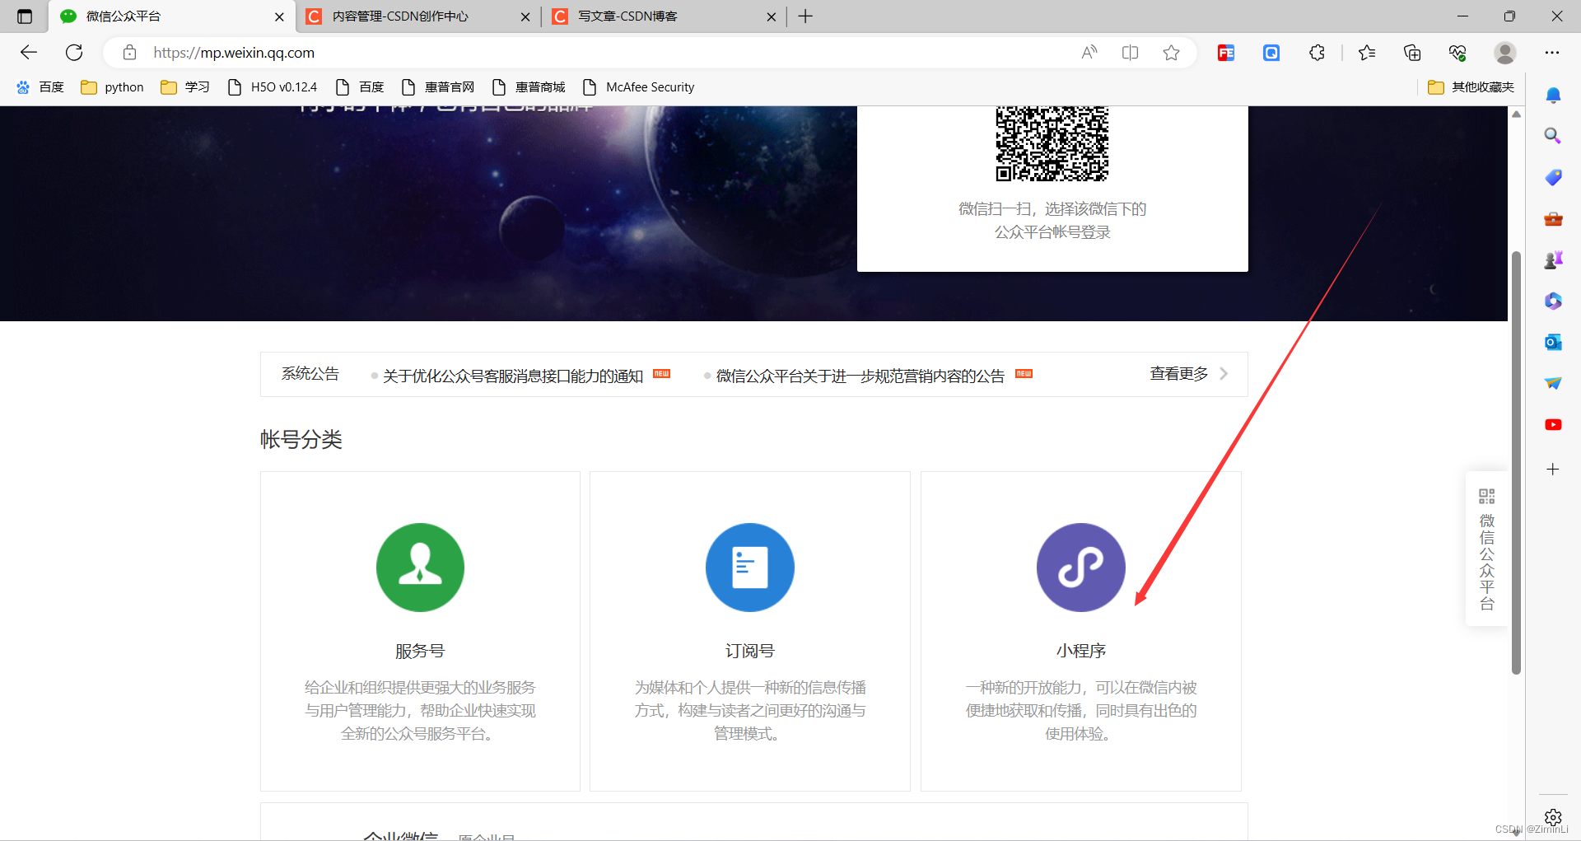Open a new browser tab
Screen dimensions: 1581x841
[805, 16]
